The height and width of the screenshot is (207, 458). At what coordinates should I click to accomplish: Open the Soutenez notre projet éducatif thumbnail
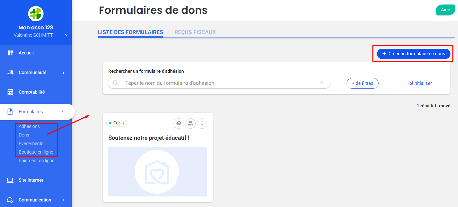[x=158, y=172]
